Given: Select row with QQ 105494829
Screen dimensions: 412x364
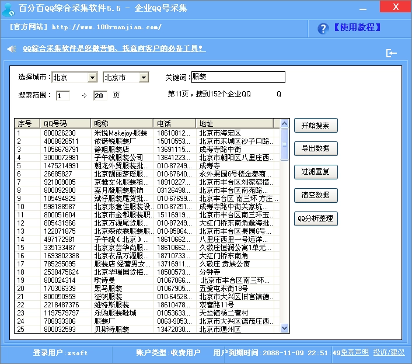Looking at the screenshot, I should click(x=147, y=198).
